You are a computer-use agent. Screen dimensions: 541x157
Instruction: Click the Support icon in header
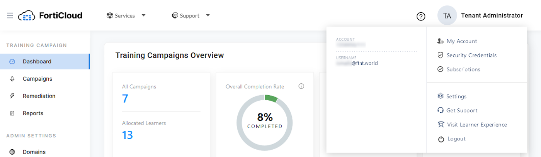tap(175, 15)
